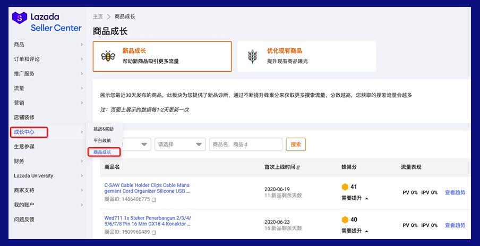This screenshot has width=480, height=246.
Task: Copy product ID 1509960489 via copy icon
Action: (x=154, y=233)
